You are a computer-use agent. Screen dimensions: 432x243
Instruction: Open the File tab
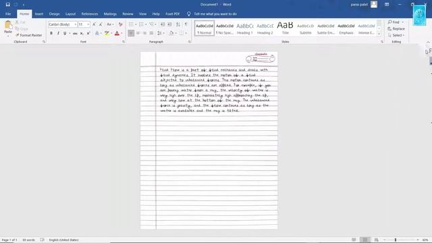click(8, 13)
